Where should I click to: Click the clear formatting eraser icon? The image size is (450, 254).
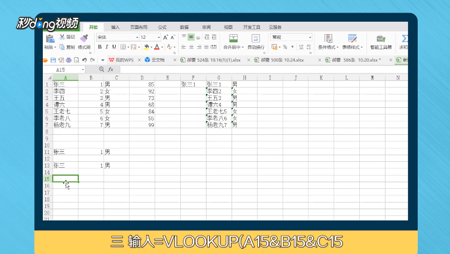(x=169, y=47)
